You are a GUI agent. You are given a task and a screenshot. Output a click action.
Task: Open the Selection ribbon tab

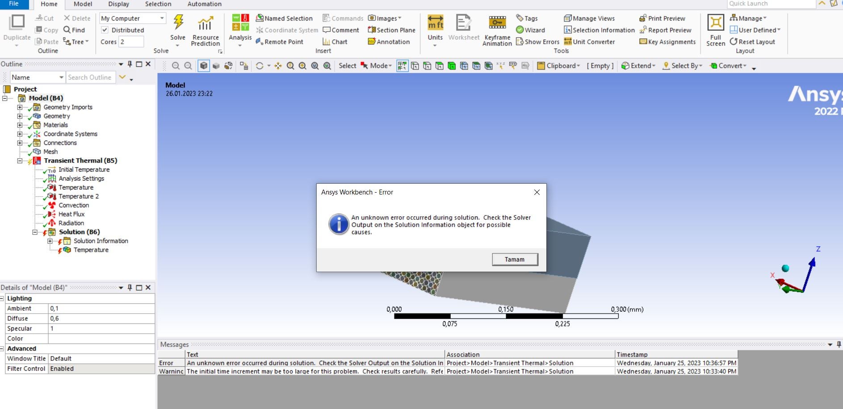point(158,4)
